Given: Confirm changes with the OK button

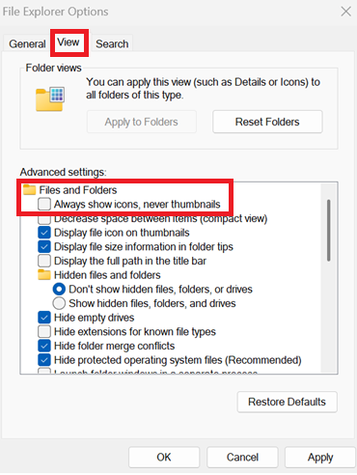Looking at the screenshot, I should pyautogui.click(x=164, y=457).
